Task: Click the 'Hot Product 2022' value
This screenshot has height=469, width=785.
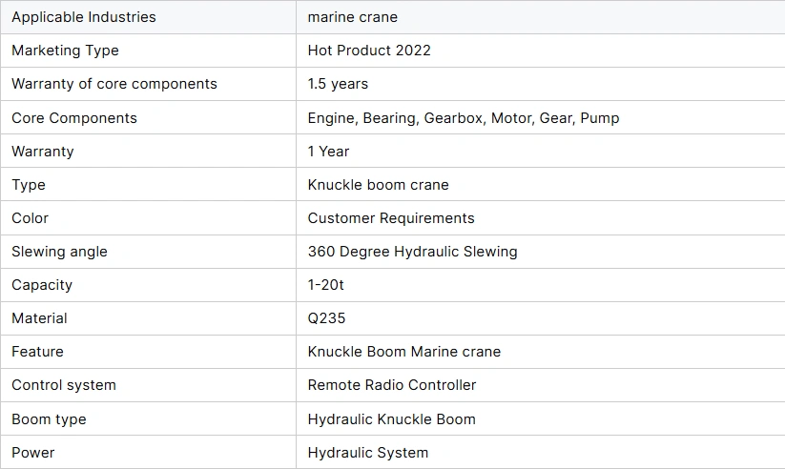Action: [x=369, y=51]
